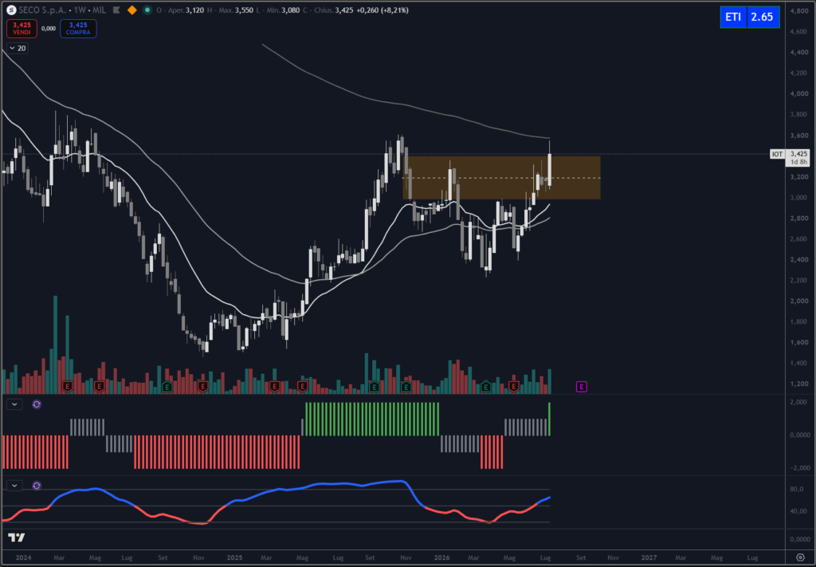Click the ETI 2.65 label box
The image size is (816, 567).
(x=749, y=18)
